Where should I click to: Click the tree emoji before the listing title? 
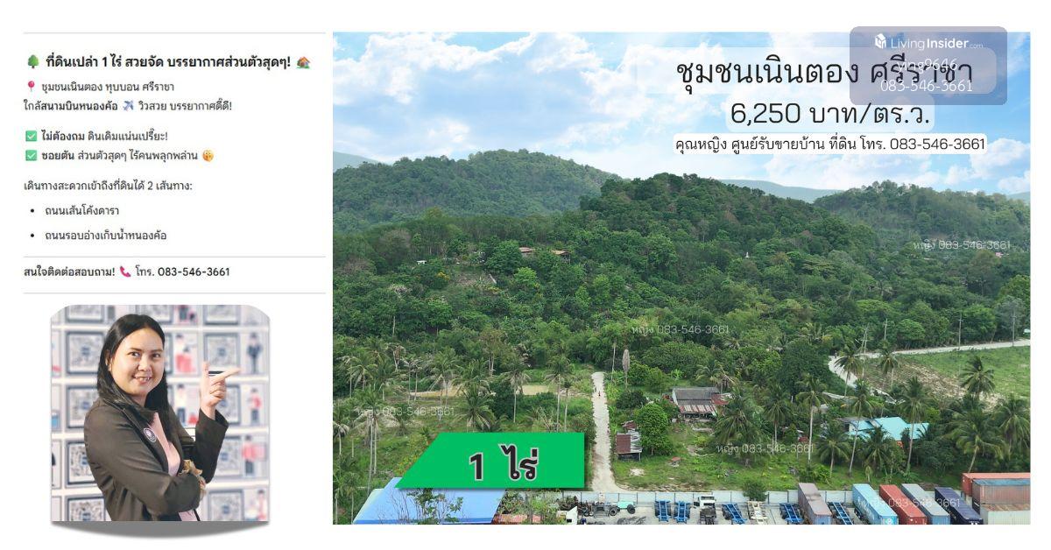(x=32, y=62)
